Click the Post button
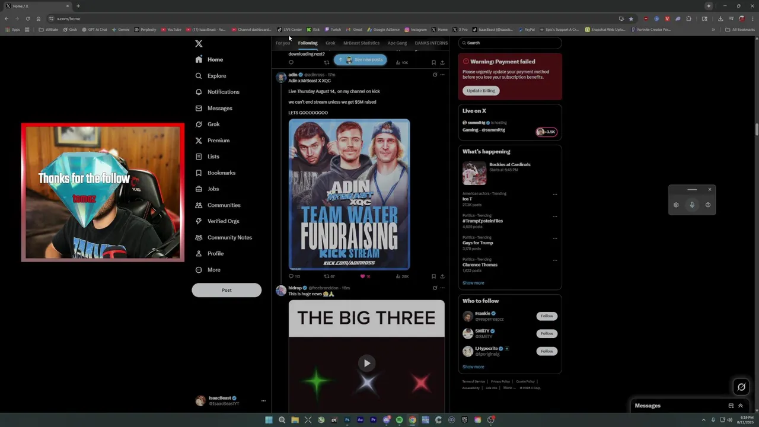Image resolution: width=759 pixels, height=427 pixels. [x=227, y=290]
